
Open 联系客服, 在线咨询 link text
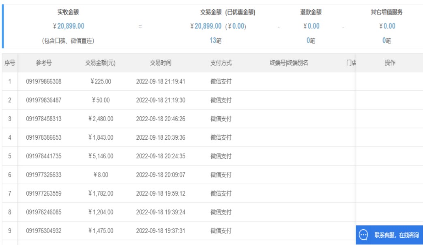(396, 235)
